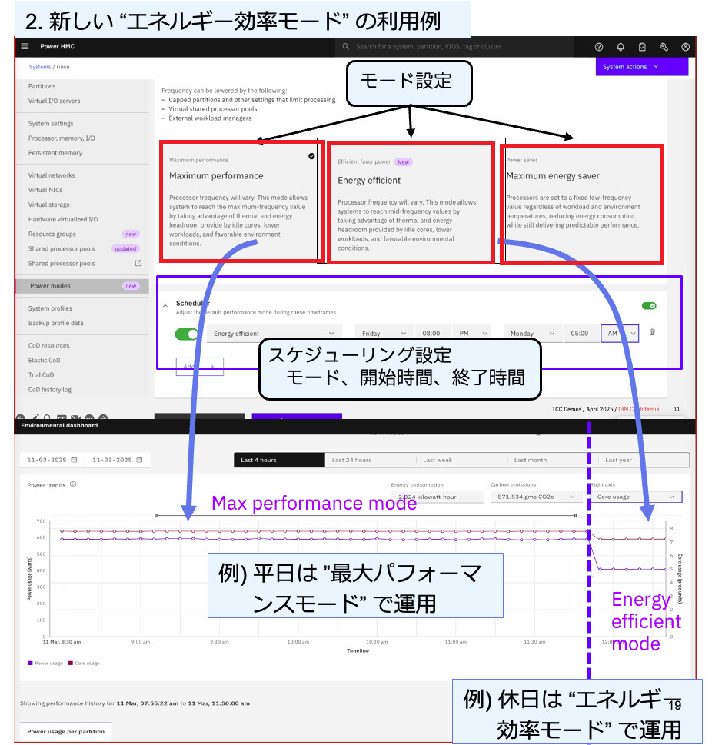Toggle the Energy efficient schedule row switch
The width and height of the screenshot is (712, 745).
tap(186, 334)
